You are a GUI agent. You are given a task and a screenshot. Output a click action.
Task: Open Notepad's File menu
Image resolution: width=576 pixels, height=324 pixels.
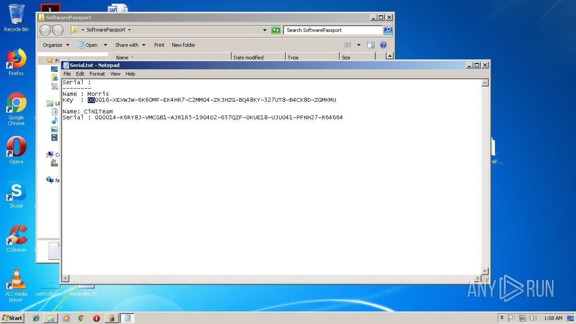pyautogui.click(x=67, y=74)
